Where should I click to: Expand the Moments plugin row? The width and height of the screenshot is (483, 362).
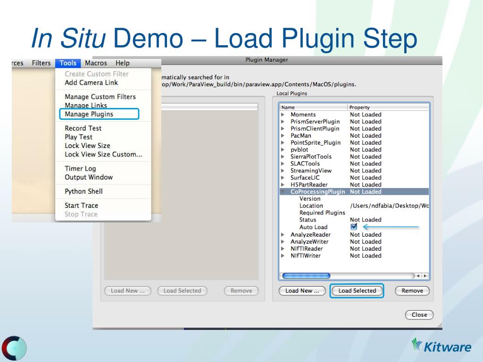[x=283, y=115]
